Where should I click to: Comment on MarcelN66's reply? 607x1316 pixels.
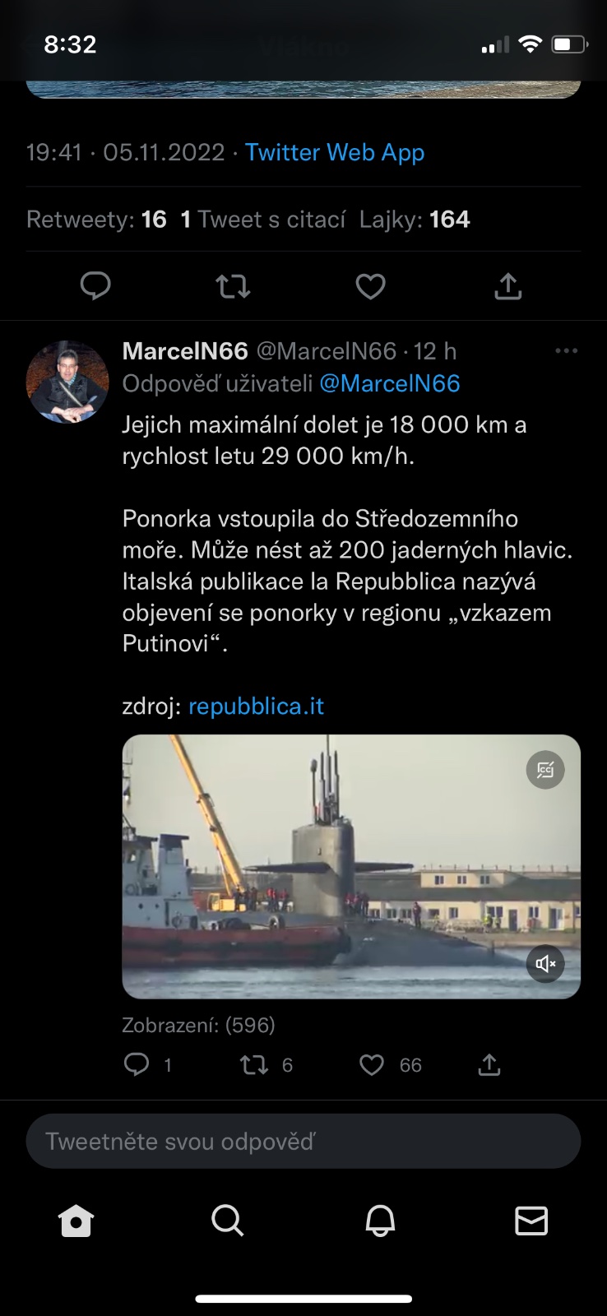[x=137, y=1065]
